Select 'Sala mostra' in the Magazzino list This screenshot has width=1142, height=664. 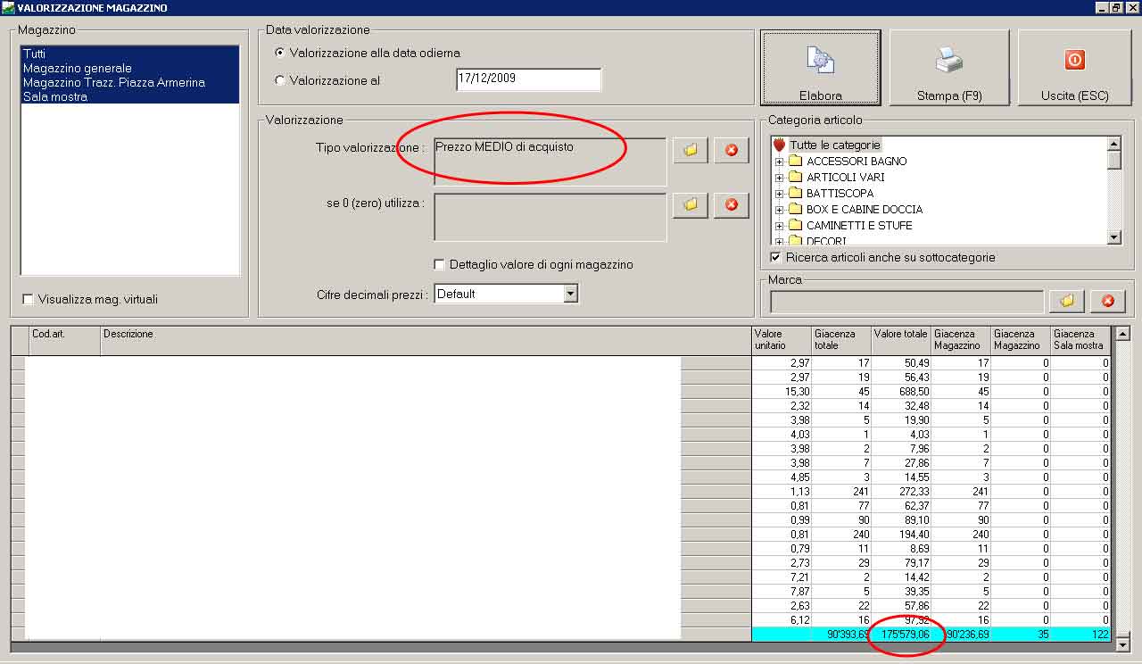coord(130,97)
